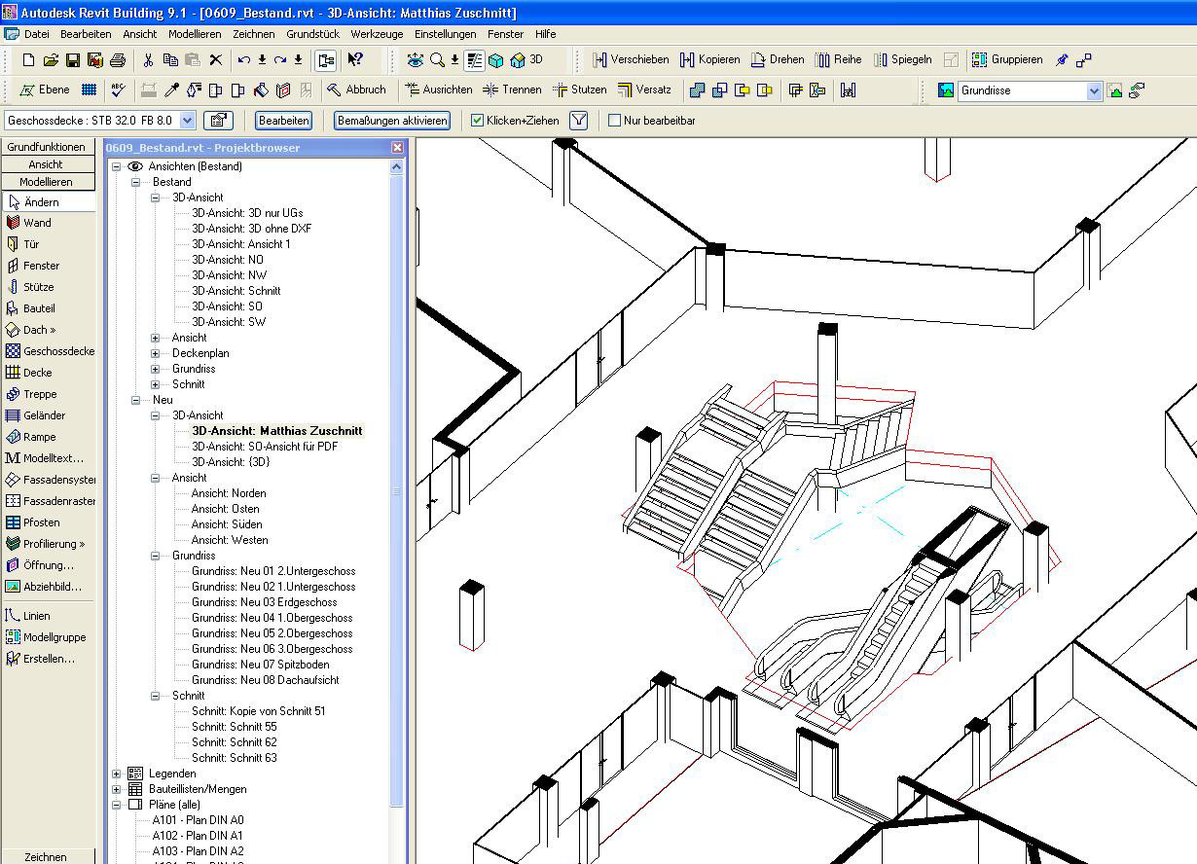Viewport: 1197px width, 864px height.
Task: Open the Modellieren menu in menu bar
Action: (195, 34)
